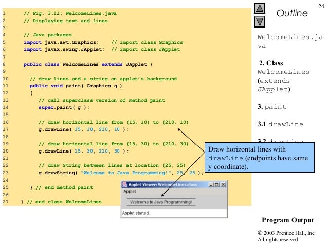Select '3. paint' outline entry
The height and width of the screenshot is (246, 328).
pos(272,107)
